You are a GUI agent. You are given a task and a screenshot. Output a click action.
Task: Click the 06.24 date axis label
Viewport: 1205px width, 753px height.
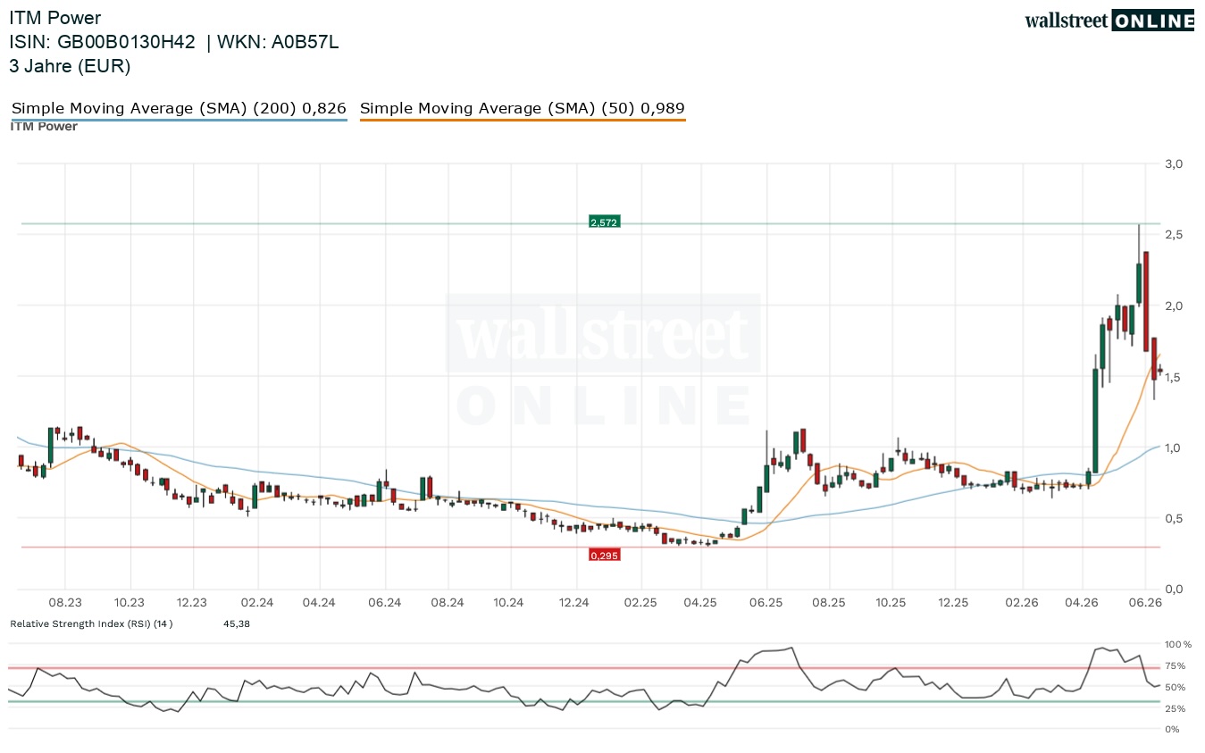coord(383,603)
